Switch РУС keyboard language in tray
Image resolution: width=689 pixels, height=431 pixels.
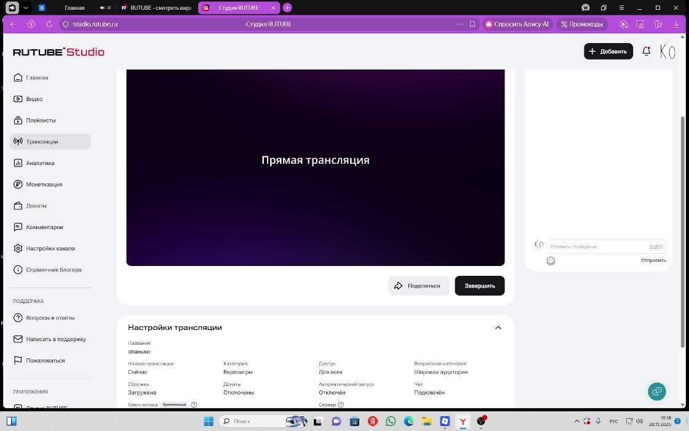[614, 421]
